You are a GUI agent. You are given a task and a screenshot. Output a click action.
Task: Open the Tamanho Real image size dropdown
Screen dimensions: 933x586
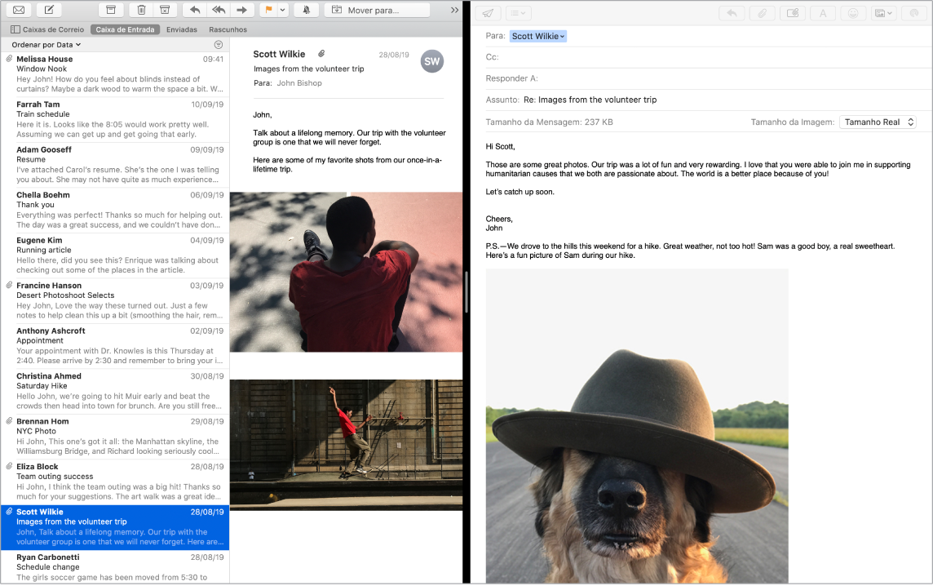click(878, 122)
